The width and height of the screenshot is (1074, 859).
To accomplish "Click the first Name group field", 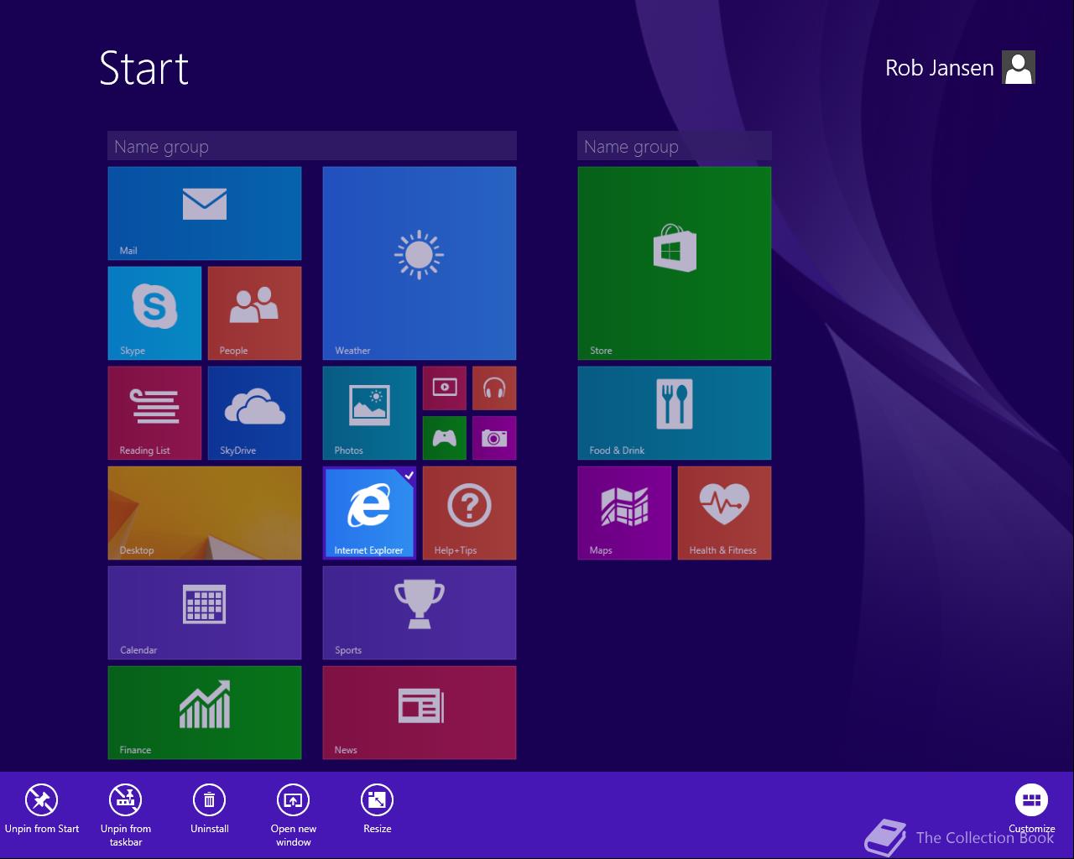I will [x=312, y=146].
